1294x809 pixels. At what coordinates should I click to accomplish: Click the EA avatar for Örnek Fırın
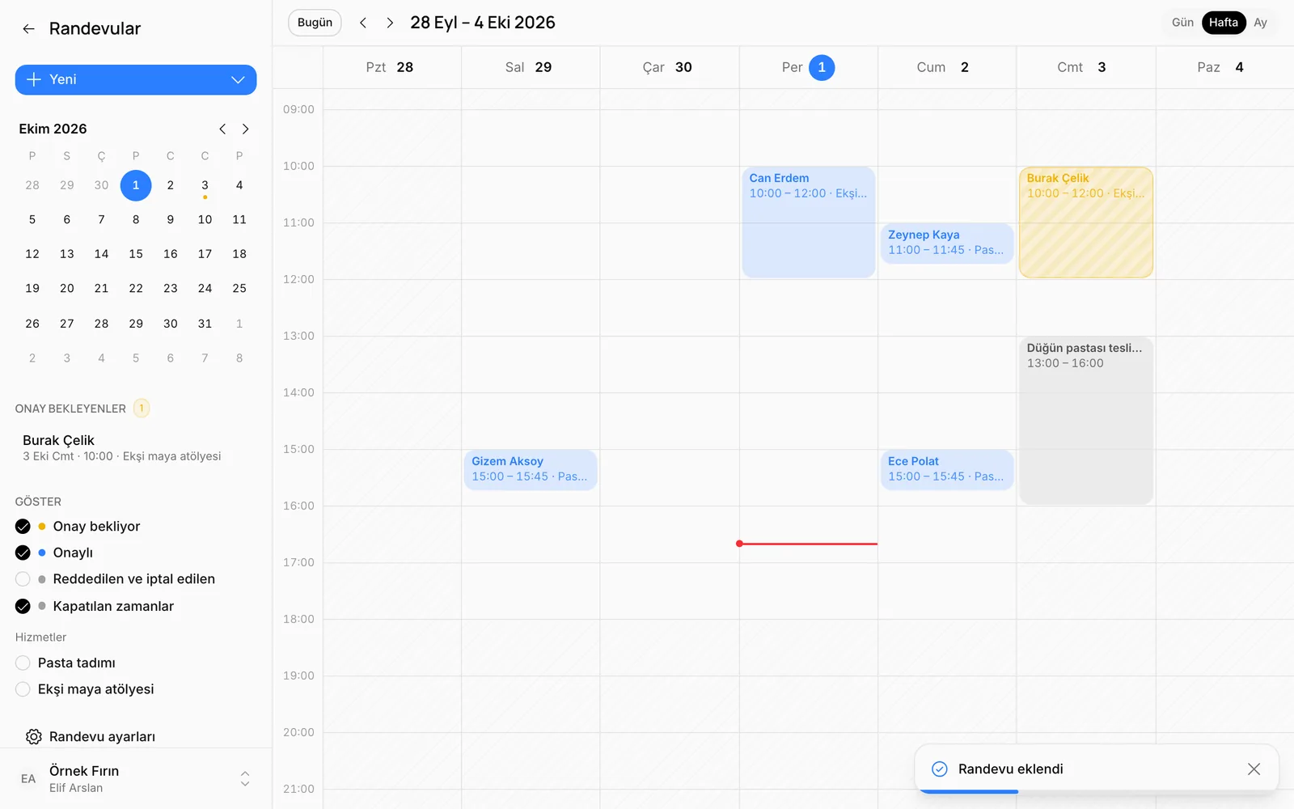coord(28,778)
